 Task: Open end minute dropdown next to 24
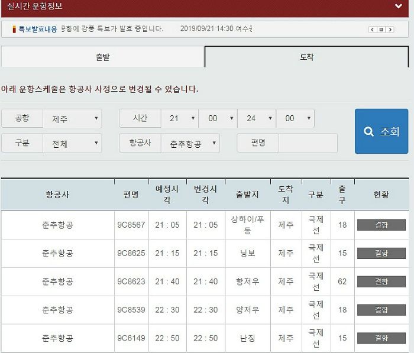click(x=295, y=118)
